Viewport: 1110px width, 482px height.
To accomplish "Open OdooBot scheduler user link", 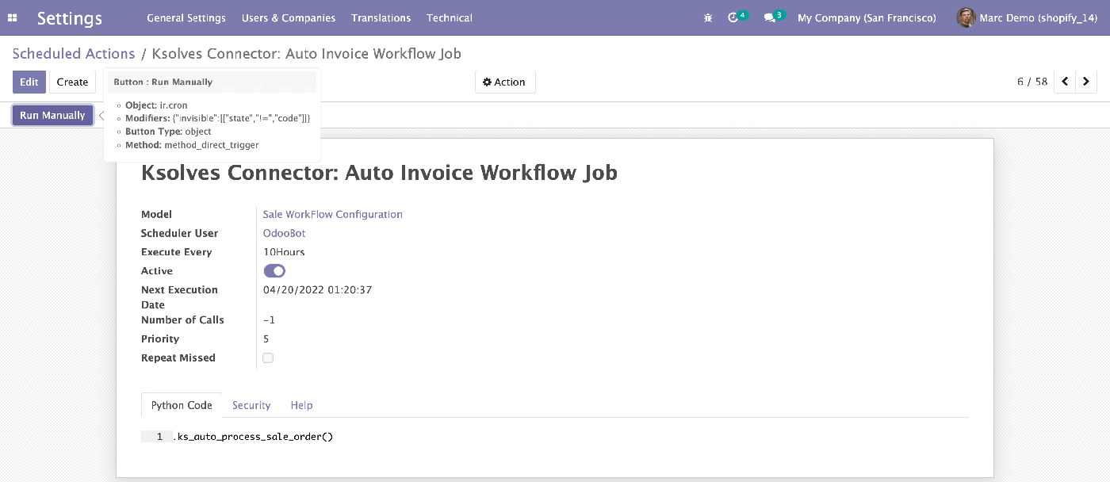I will click(284, 233).
